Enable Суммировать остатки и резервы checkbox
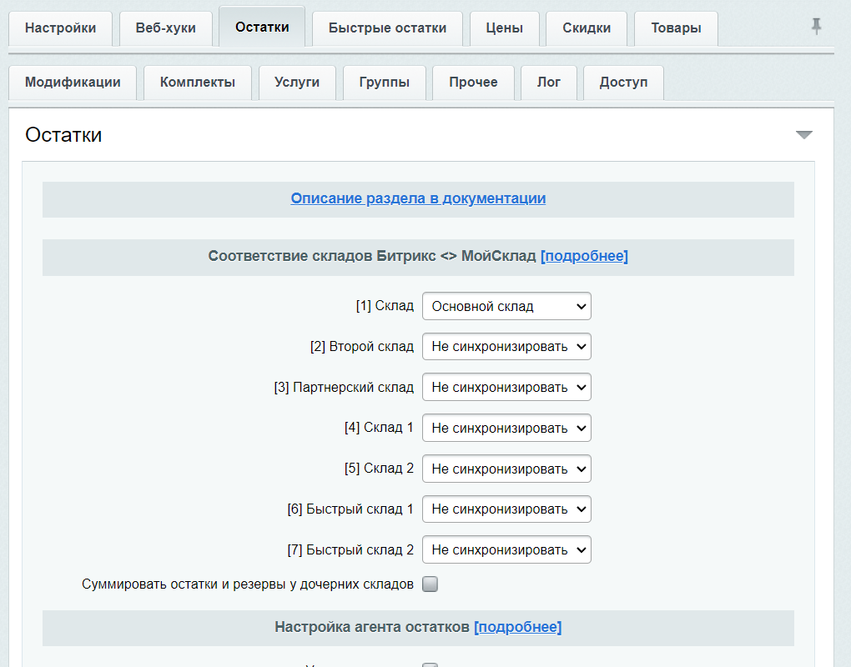This screenshot has height=667, width=851. 430,584
